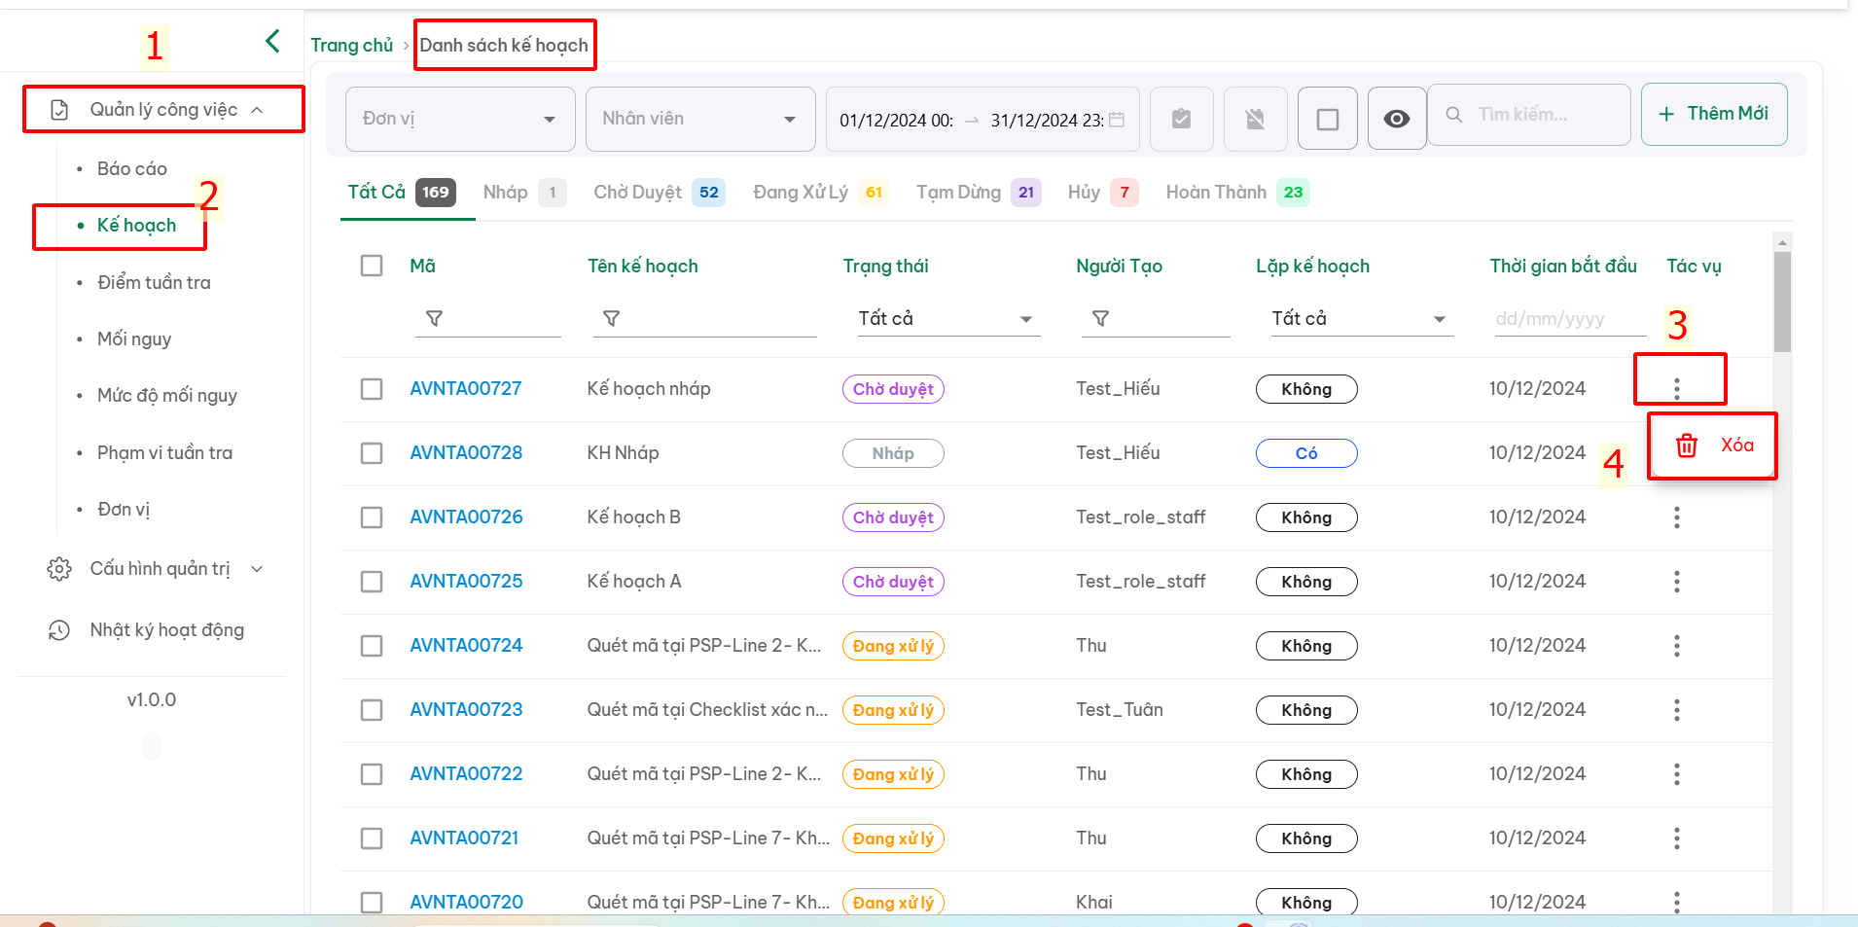Image resolution: width=1858 pixels, height=927 pixels.
Task: Switch to Nháp tab
Action: [x=523, y=193]
